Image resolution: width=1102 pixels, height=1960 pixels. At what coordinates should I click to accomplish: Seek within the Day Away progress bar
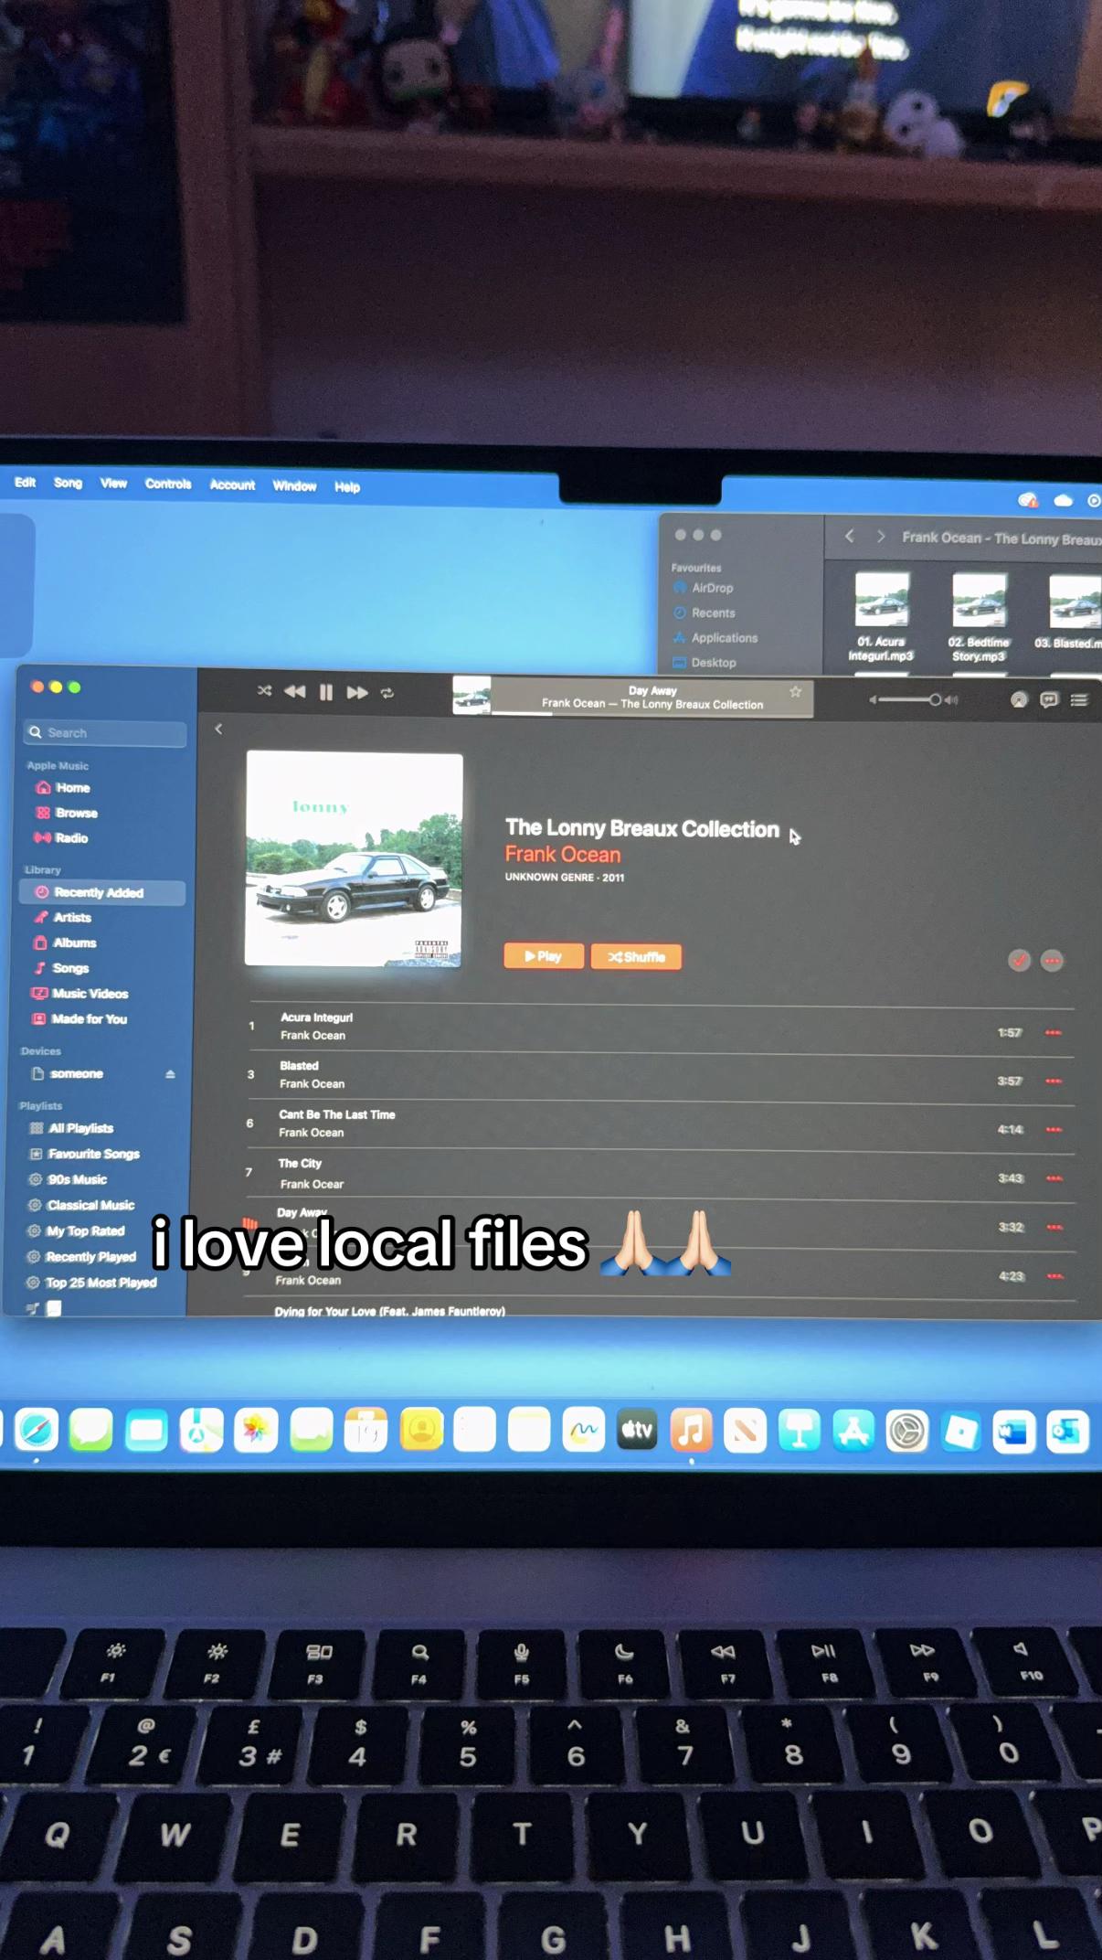pyautogui.click(x=652, y=713)
